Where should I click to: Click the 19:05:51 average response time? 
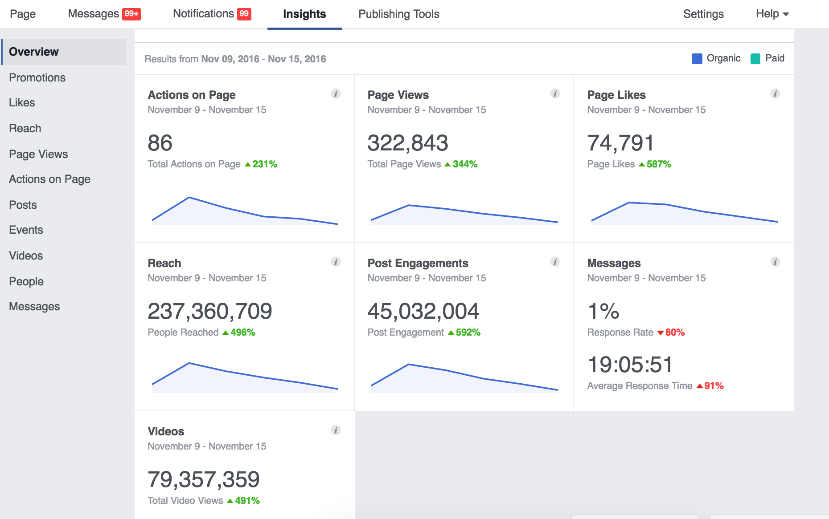630,365
